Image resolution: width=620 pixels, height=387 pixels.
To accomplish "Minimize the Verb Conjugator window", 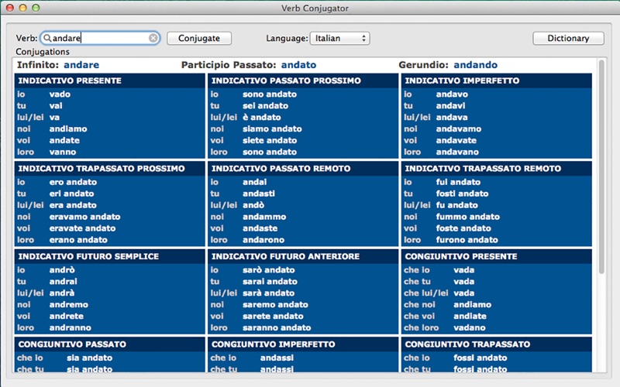I will point(23,8).
